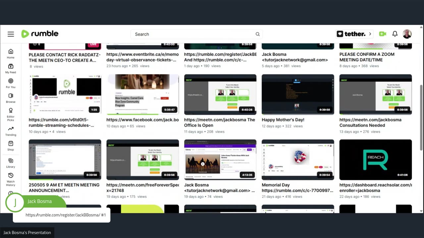Click the rumble.com/register/JackBBosma caption
This screenshot has height=238, width=424.
(x=66, y=215)
